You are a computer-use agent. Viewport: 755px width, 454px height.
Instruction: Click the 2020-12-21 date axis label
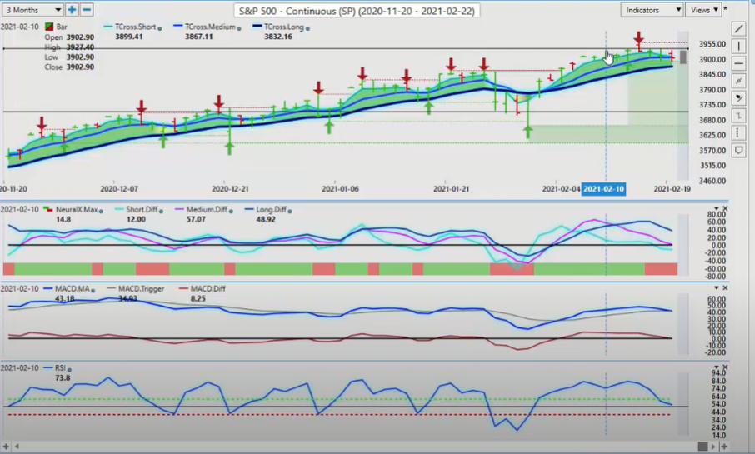tap(230, 189)
